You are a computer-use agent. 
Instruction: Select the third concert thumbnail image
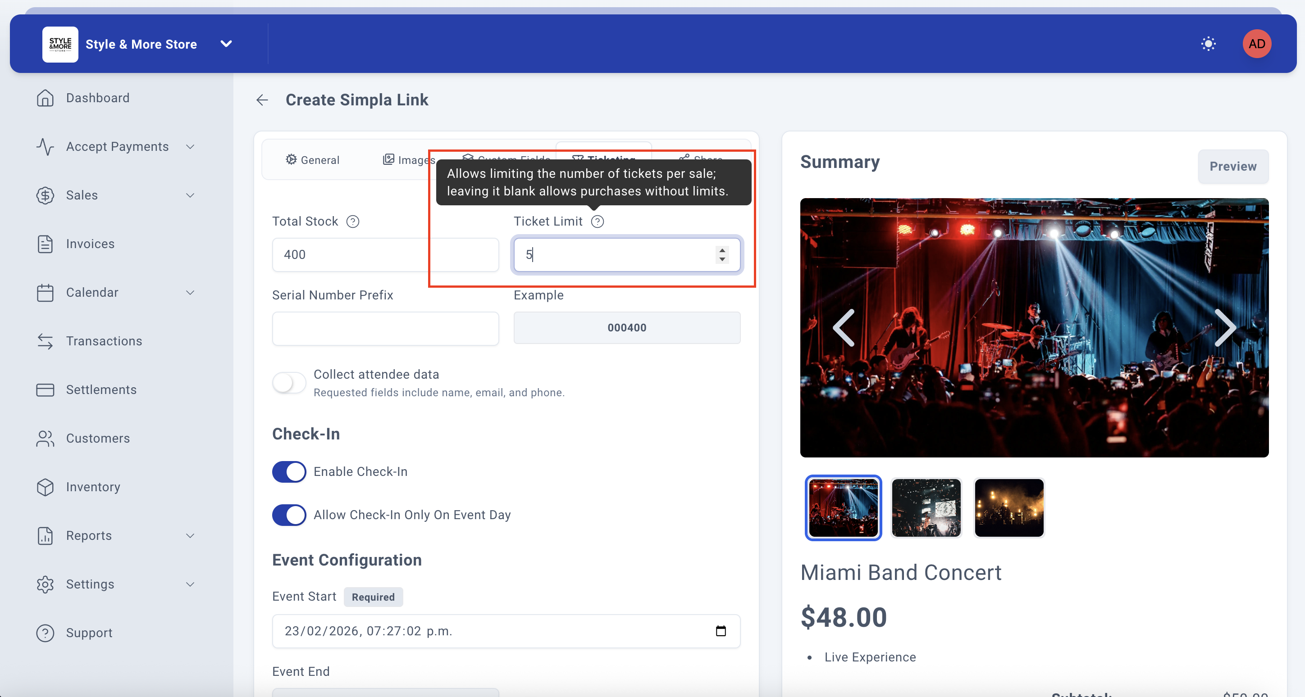coord(1008,508)
